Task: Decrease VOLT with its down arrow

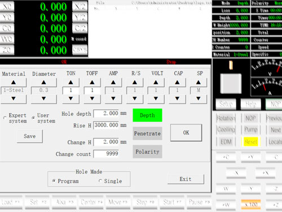Action: [x=156, y=98]
